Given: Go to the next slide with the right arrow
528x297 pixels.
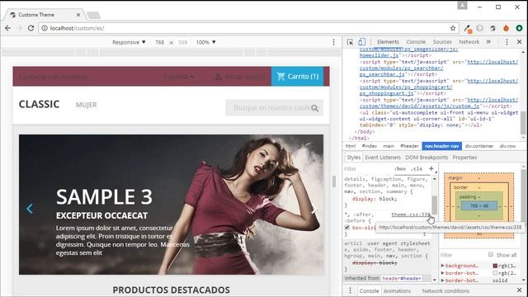Looking at the screenshot, I should pyautogui.click(x=313, y=210).
